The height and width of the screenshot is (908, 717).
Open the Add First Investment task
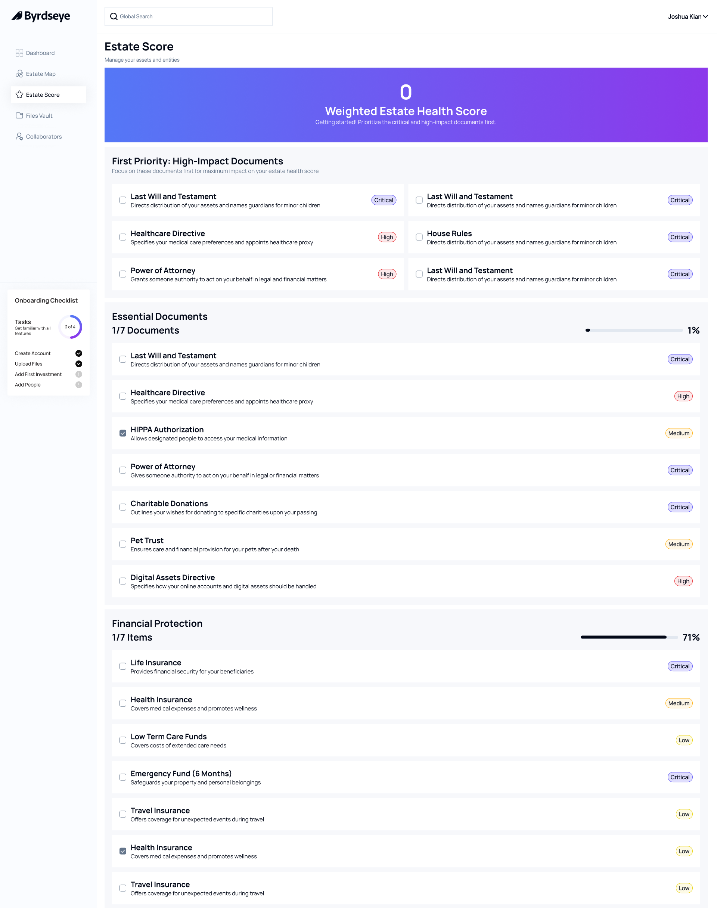click(48, 375)
